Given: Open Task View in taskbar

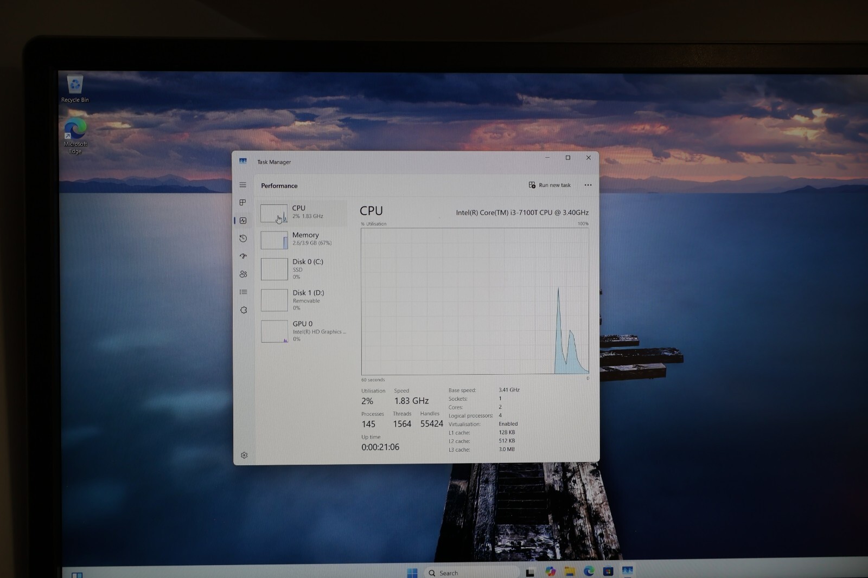Looking at the screenshot, I should (x=530, y=573).
